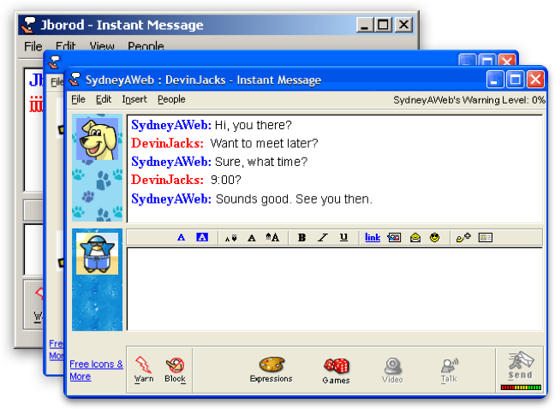Send the message with Send button

coord(521,365)
